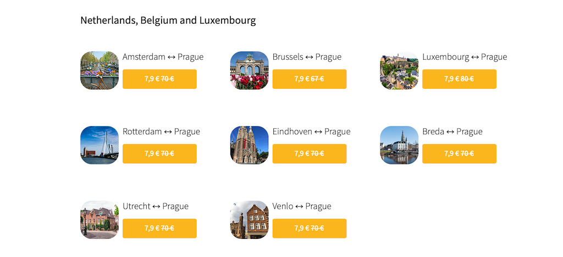This screenshot has width=563, height=257.
Task: Select the Luxembourg cityscape thumbnail
Action: click(x=399, y=71)
